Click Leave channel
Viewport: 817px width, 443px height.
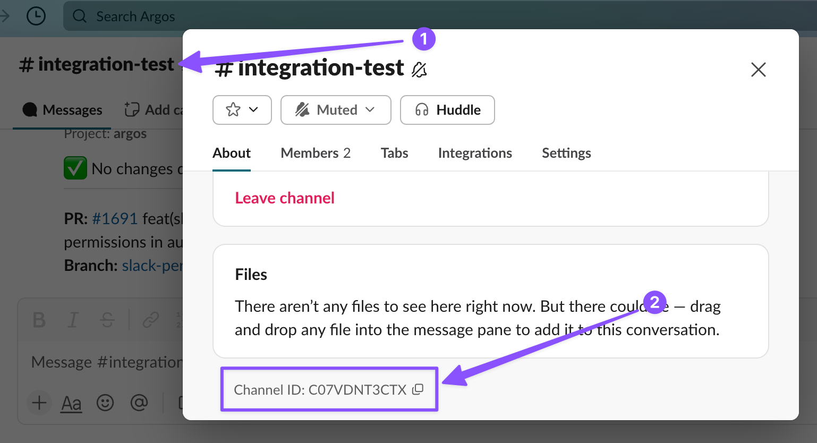point(285,198)
